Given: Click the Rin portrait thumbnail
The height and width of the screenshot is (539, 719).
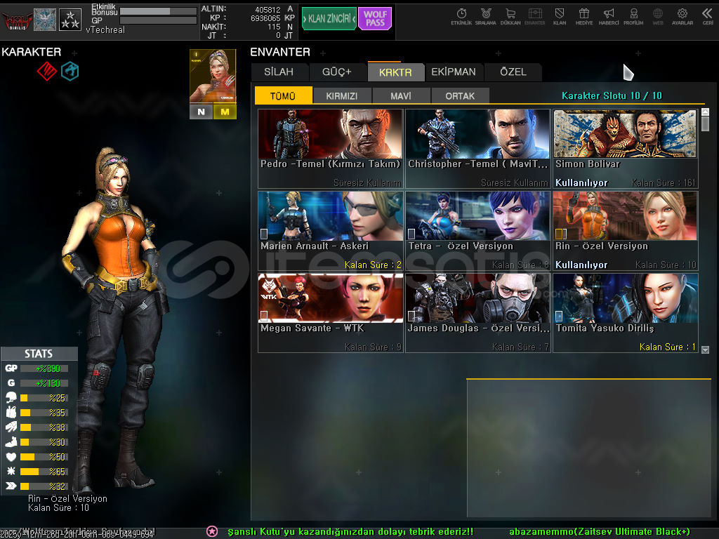Looking at the screenshot, I should point(213,76).
